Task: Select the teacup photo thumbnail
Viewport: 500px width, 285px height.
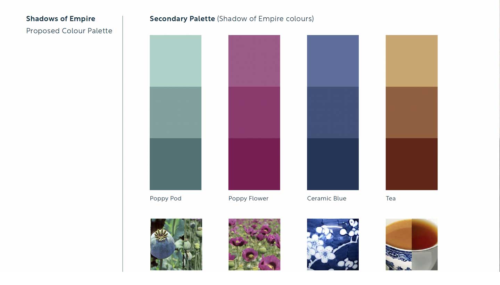Action: 411,244
